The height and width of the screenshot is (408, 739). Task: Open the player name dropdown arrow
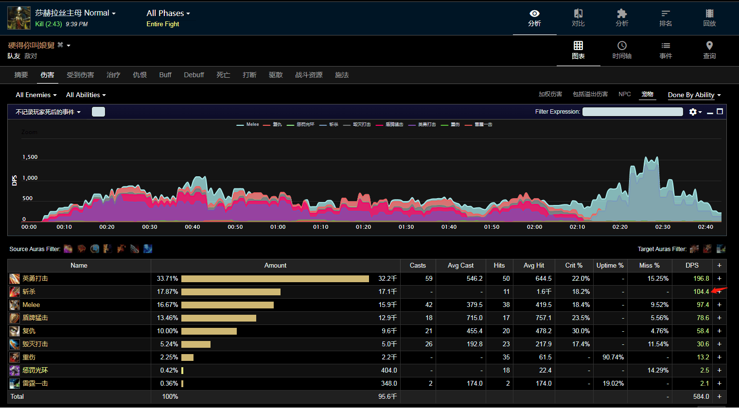(69, 46)
